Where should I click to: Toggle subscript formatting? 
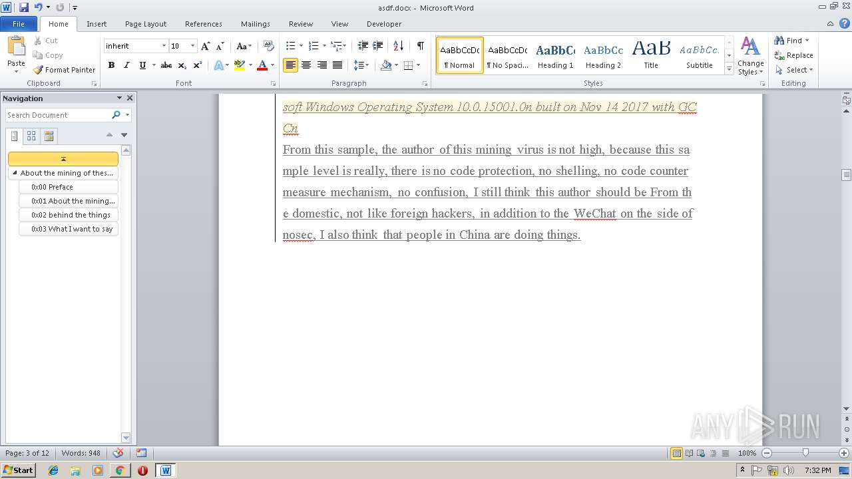[182, 65]
